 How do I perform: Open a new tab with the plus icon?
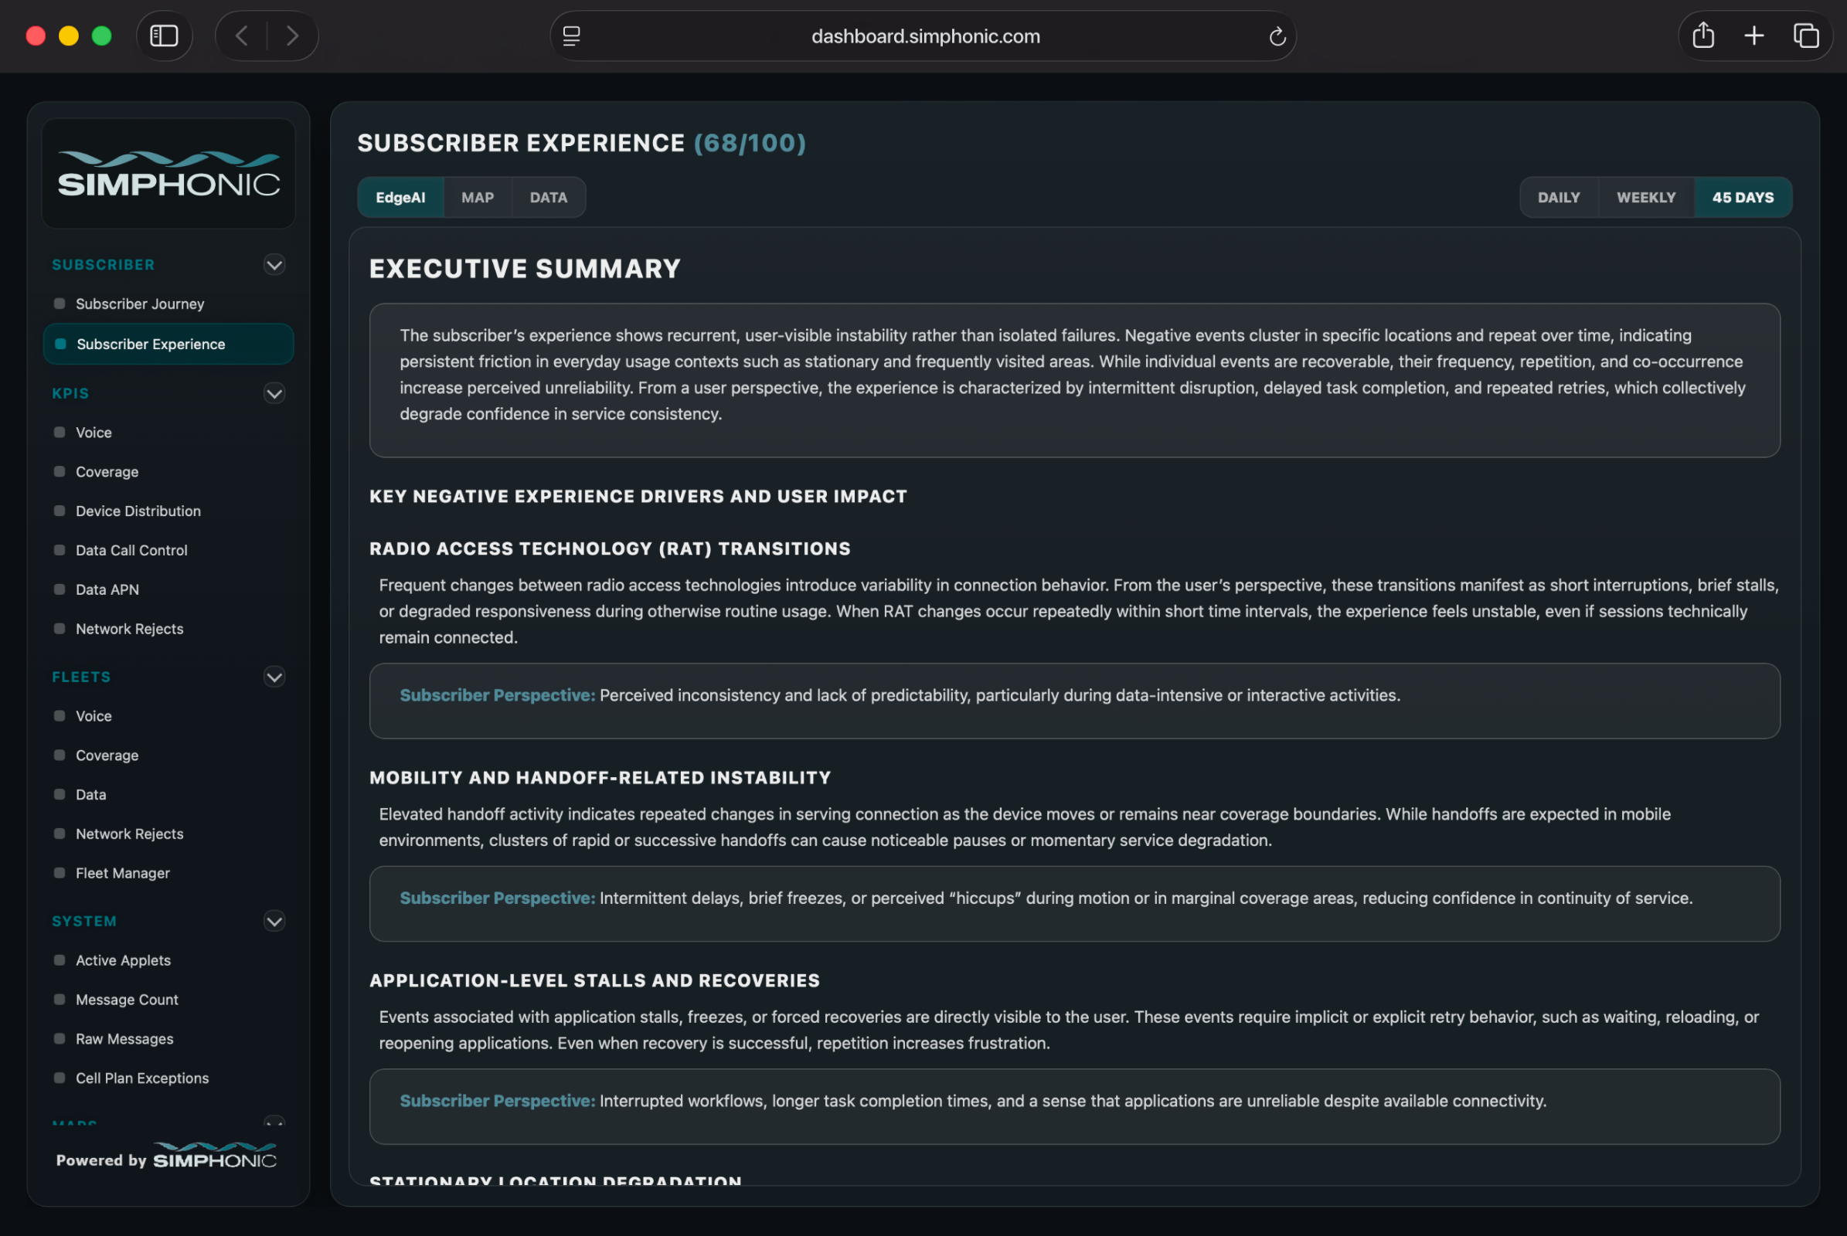tap(1754, 36)
